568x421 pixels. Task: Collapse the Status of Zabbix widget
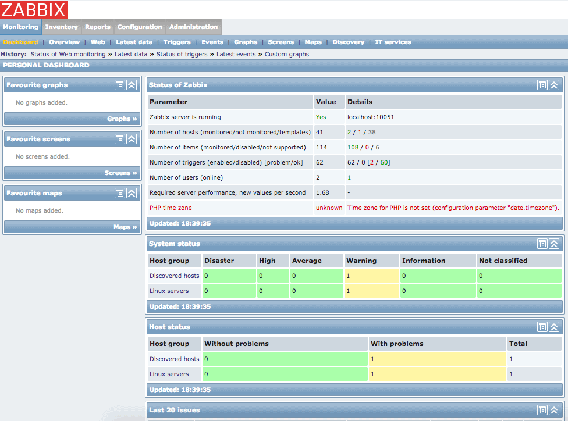pos(554,85)
